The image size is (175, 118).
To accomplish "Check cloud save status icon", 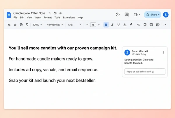I will coord(60,13).
